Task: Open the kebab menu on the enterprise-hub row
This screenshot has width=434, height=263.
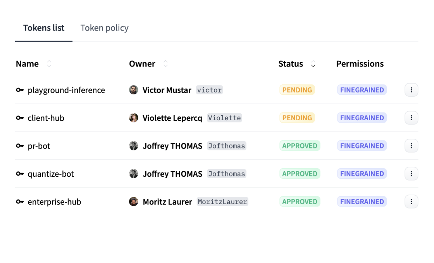Action: pos(411,202)
